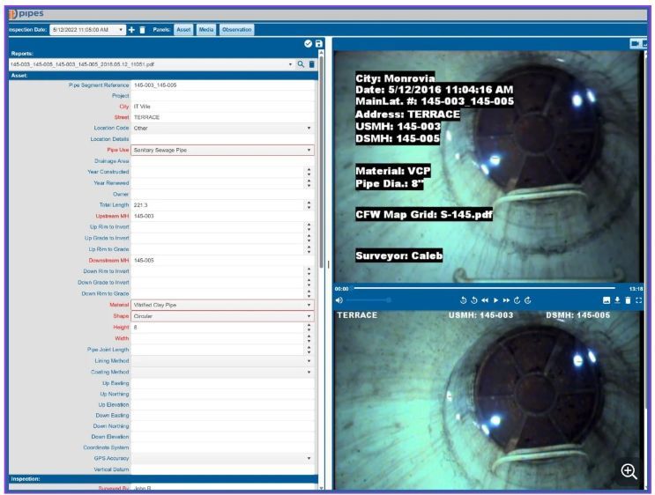655x495 pixels.
Task: Delete inspection using trash icon beside date
Action: pyautogui.click(x=143, y=30)
